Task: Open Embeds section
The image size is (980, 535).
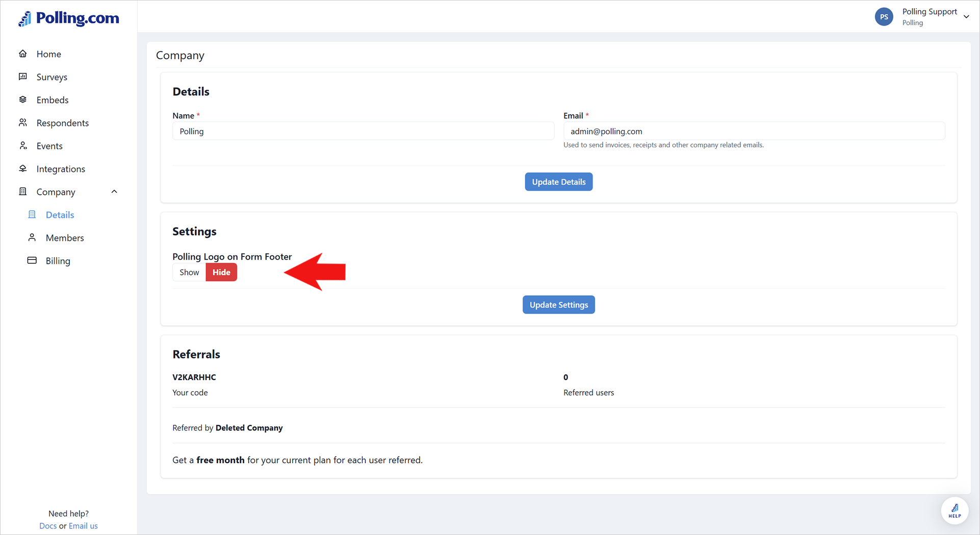Action: 53,100
